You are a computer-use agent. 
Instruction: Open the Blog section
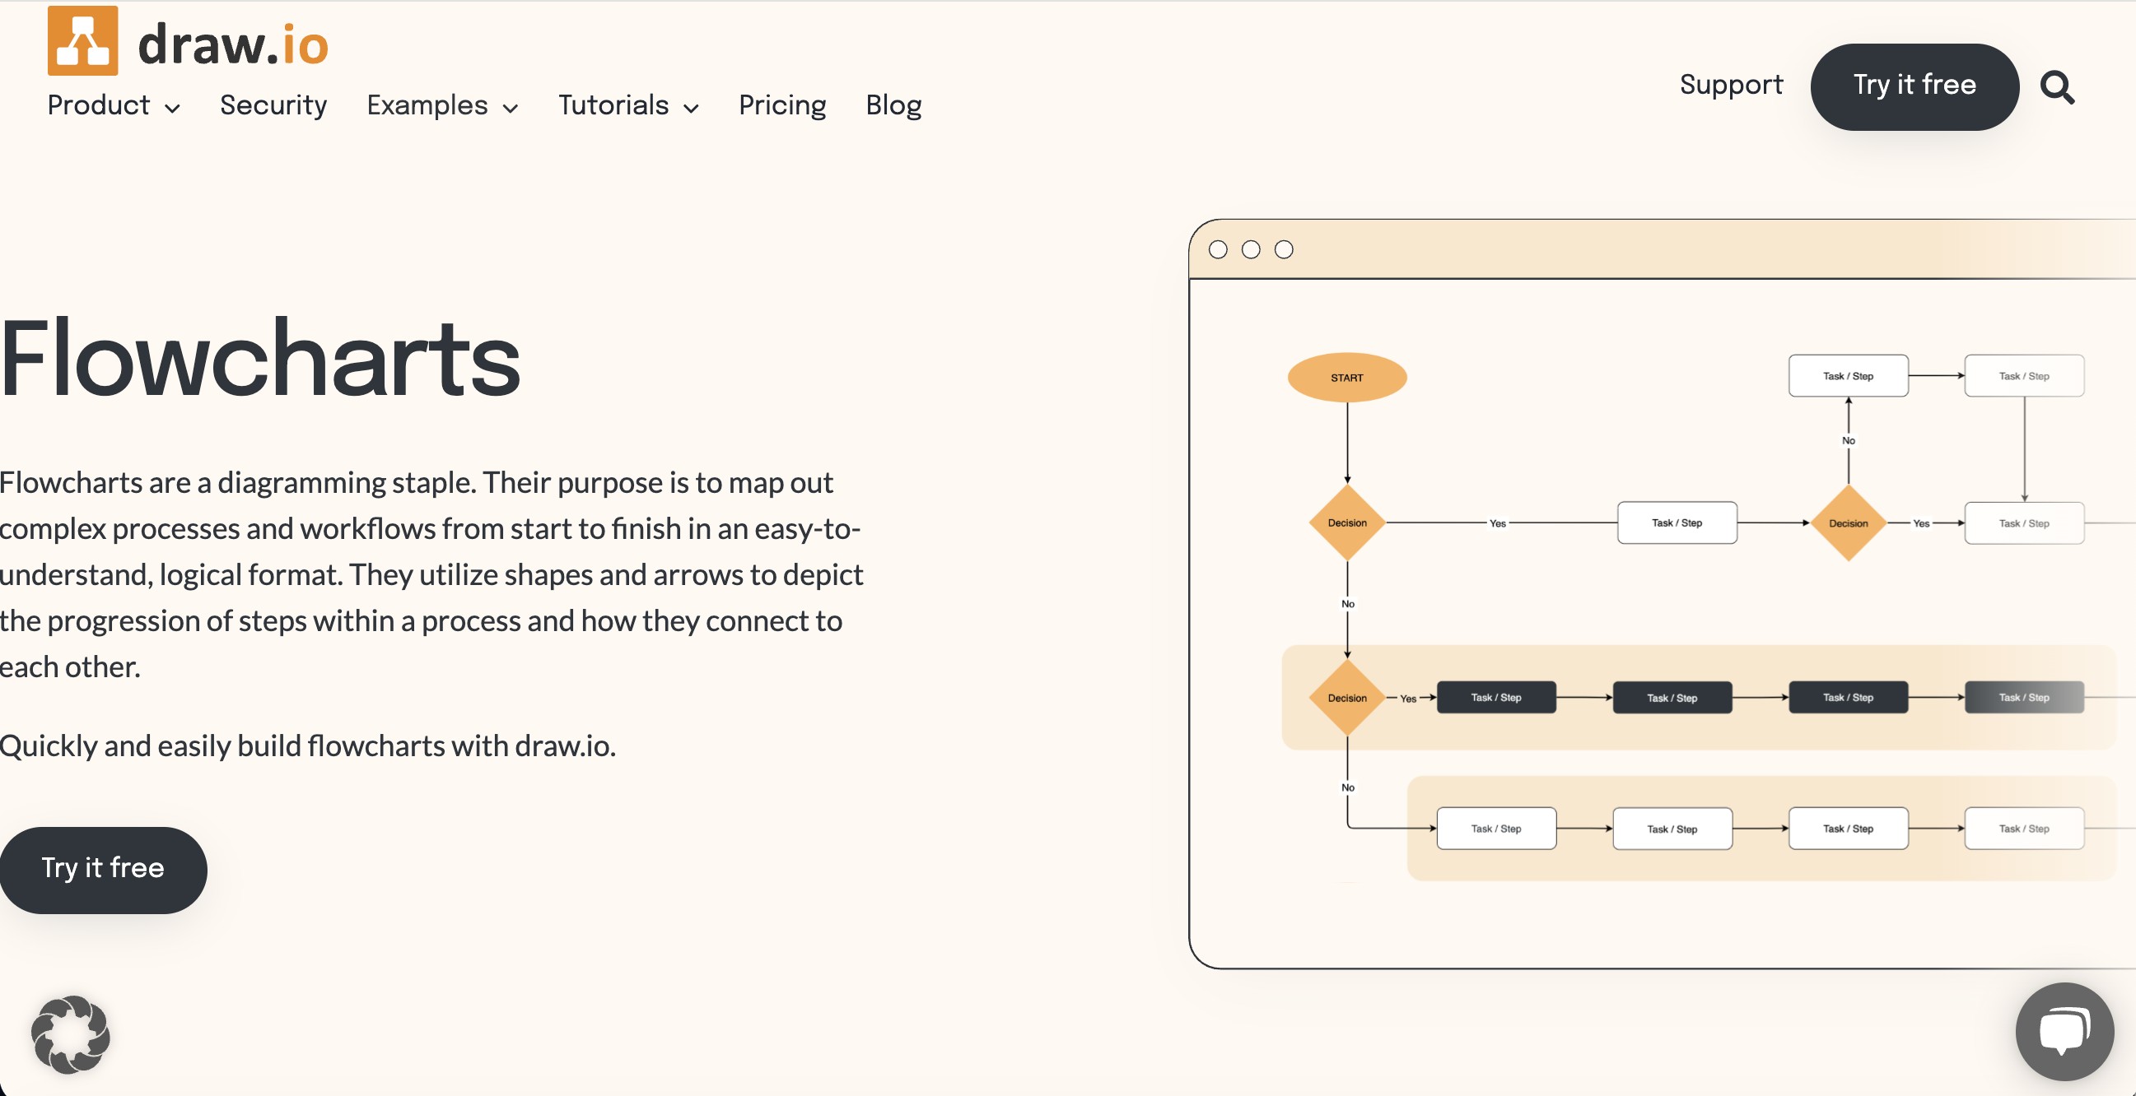(x=893, y=105)
